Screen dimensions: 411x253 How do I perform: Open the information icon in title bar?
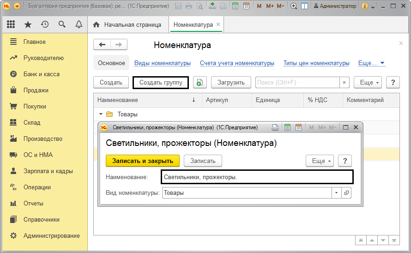pos(365,6)
